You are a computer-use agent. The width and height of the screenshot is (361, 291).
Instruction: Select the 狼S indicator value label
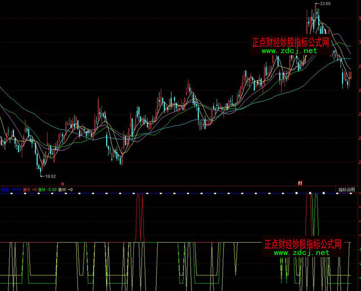(x=31, y=190)
